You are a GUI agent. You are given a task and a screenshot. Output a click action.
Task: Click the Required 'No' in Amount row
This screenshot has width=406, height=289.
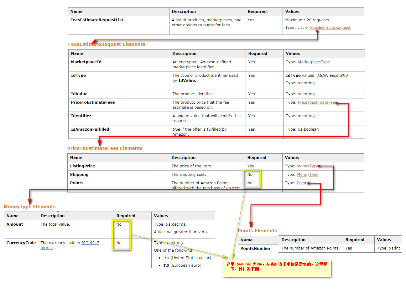coord(119,224)
